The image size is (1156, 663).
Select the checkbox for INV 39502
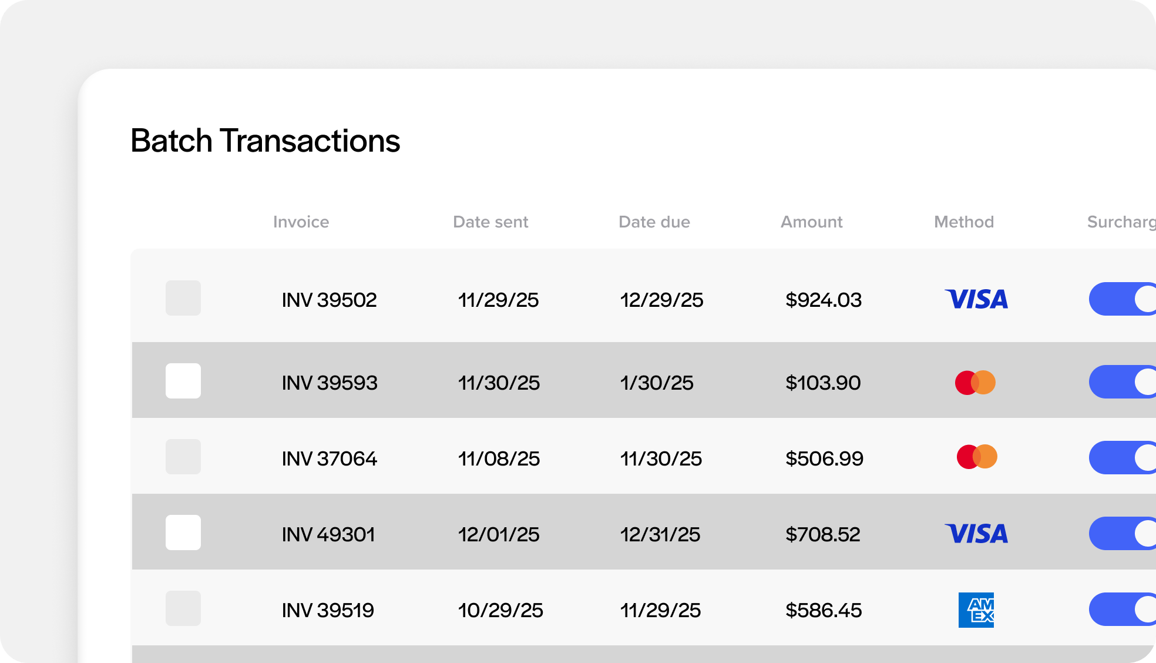(183, 298)
